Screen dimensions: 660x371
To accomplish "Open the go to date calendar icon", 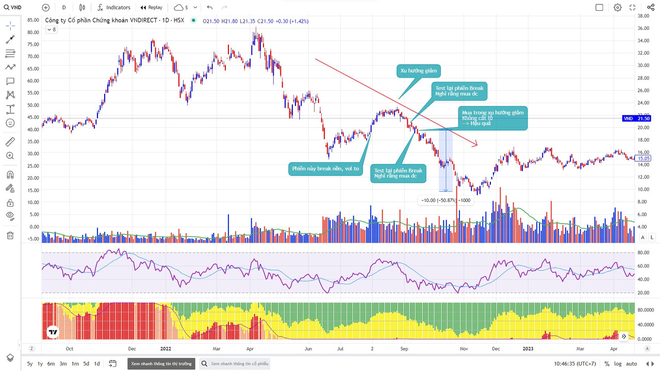I will click(113, 364).
